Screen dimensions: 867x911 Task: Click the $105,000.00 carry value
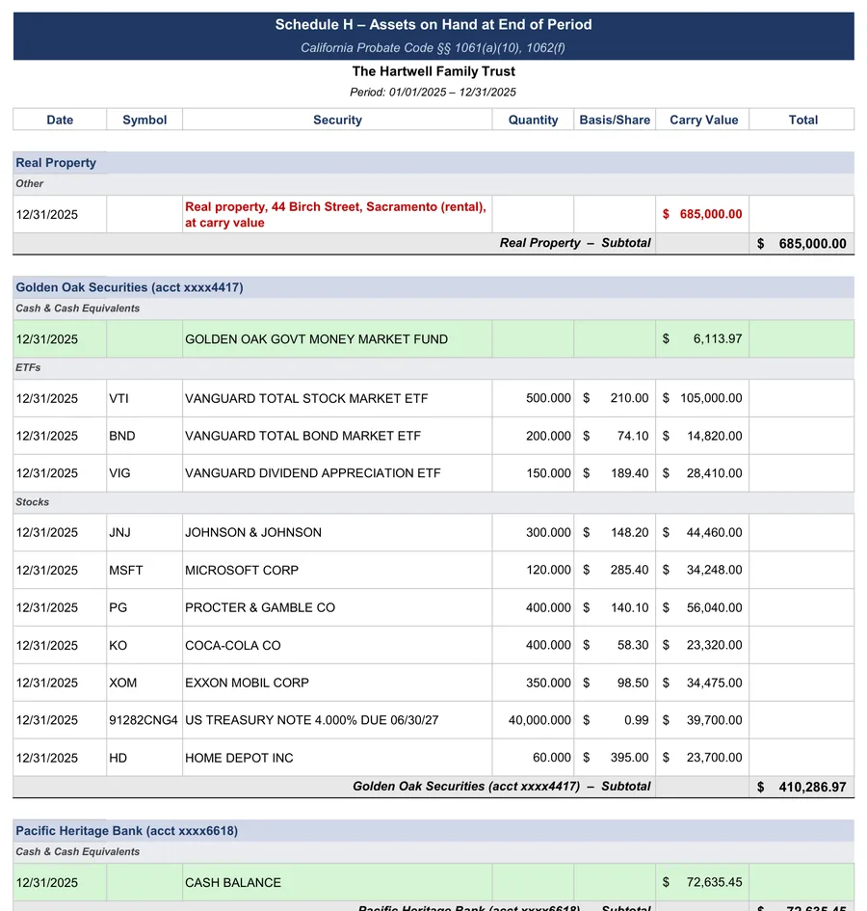point(702,398)
